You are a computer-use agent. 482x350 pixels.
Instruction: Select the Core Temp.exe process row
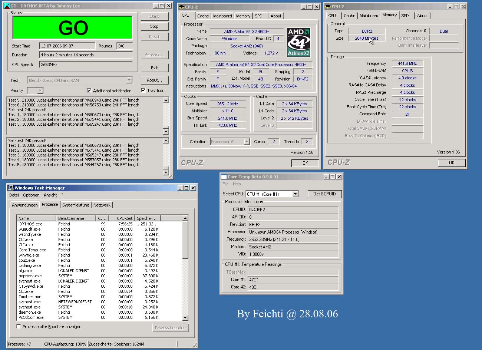point(99,250)
